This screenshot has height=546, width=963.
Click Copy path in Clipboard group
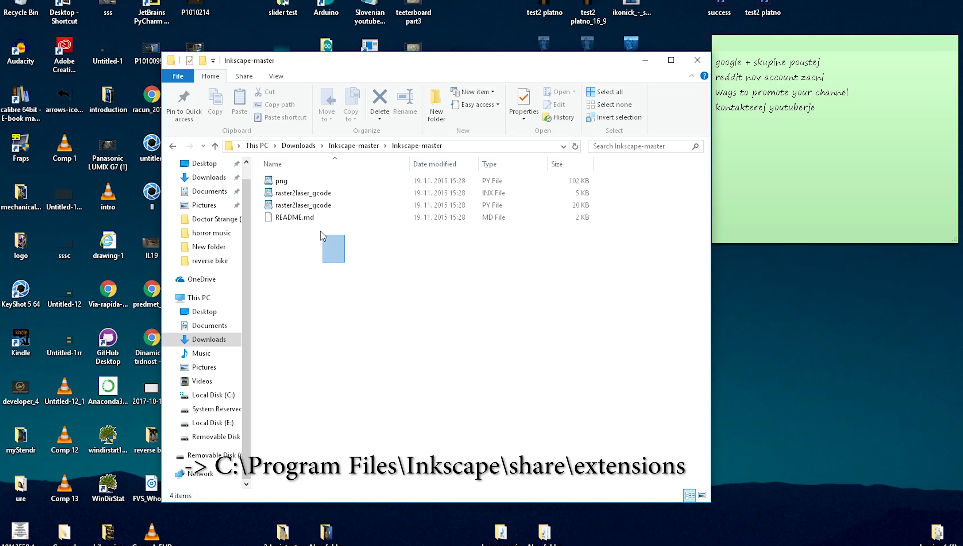pos(274,105)
